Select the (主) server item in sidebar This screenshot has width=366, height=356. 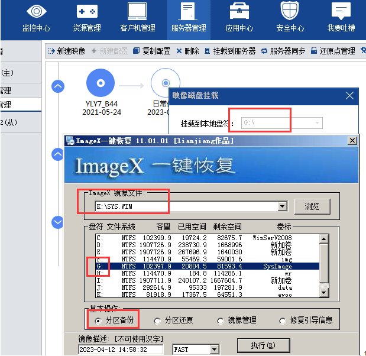tap(21, 73)
